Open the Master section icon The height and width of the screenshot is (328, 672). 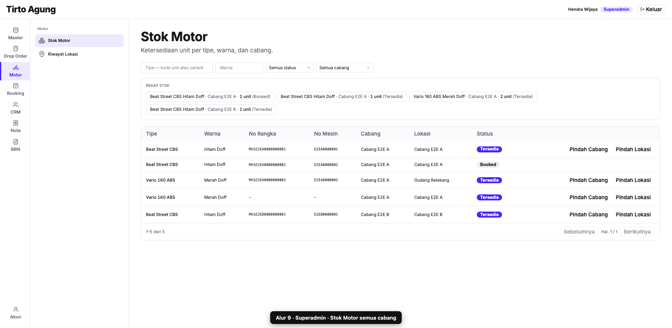(16, 30)
